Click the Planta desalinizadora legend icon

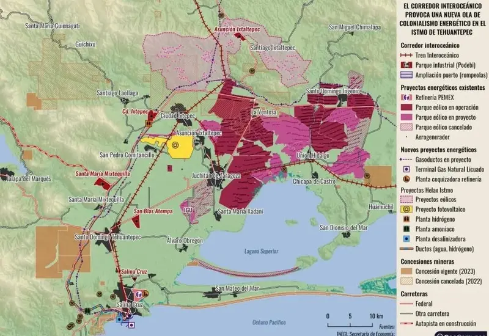click(406, 239)
